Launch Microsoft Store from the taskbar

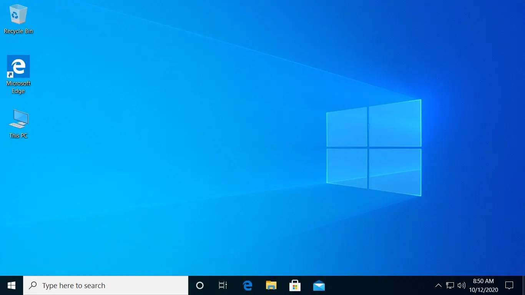(295, 285)
